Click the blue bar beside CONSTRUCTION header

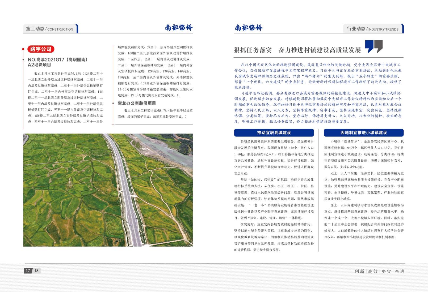(77, 29)
